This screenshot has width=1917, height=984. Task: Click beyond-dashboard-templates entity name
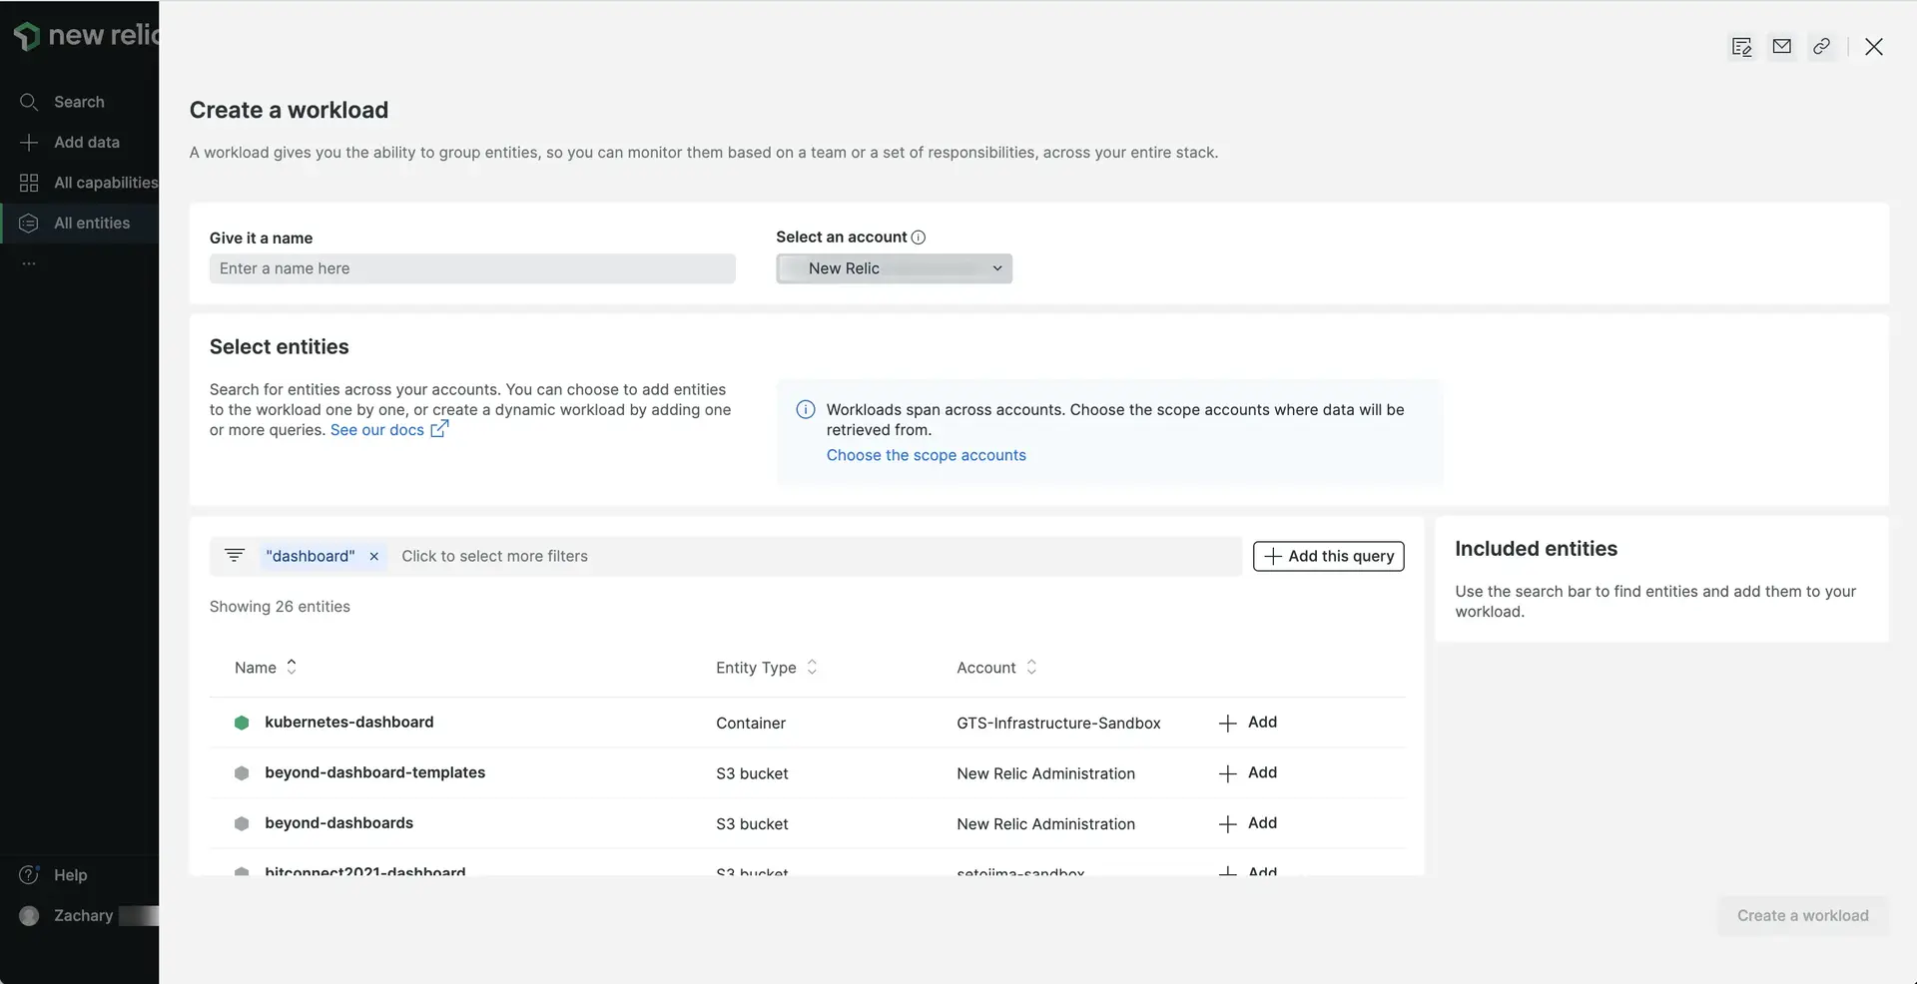[x=374, y=773]
